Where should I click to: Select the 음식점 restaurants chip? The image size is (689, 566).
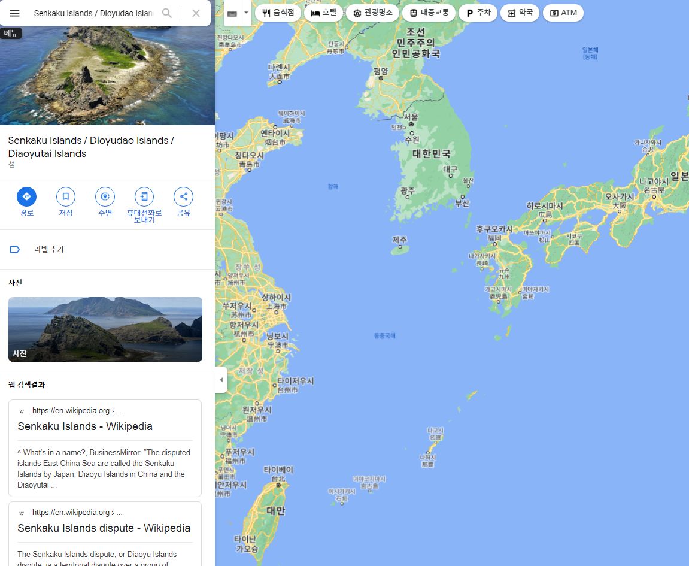278,13
